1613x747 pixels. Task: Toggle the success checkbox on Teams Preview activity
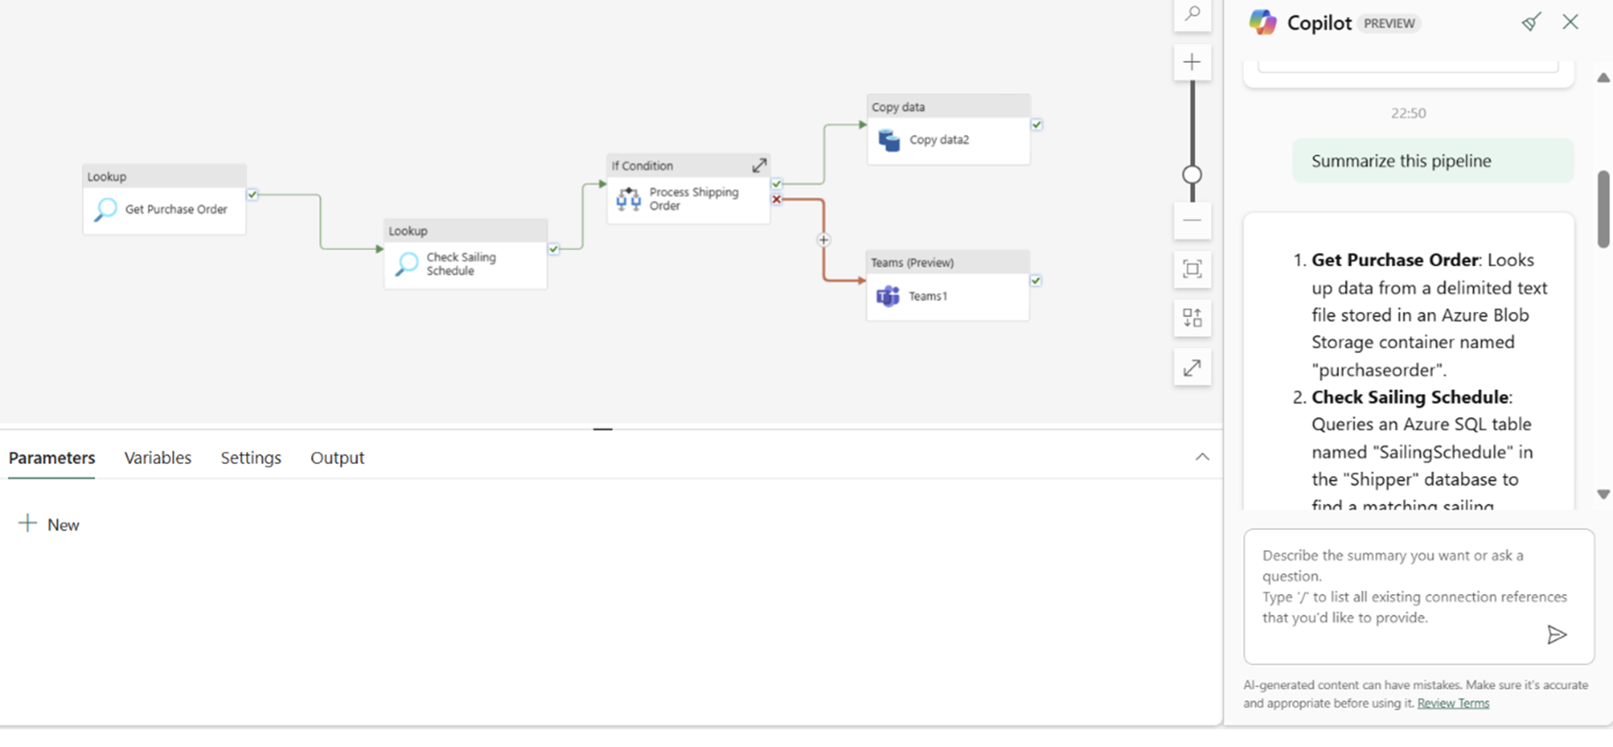tap(1036, 280)
